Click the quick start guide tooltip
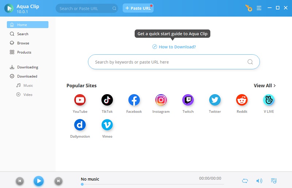Screen dimensions: 292x188 (172, 34)
